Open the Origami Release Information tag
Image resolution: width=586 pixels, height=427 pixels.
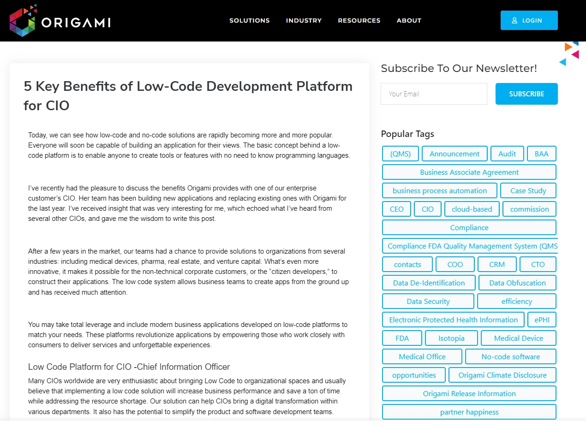point(469,393)
